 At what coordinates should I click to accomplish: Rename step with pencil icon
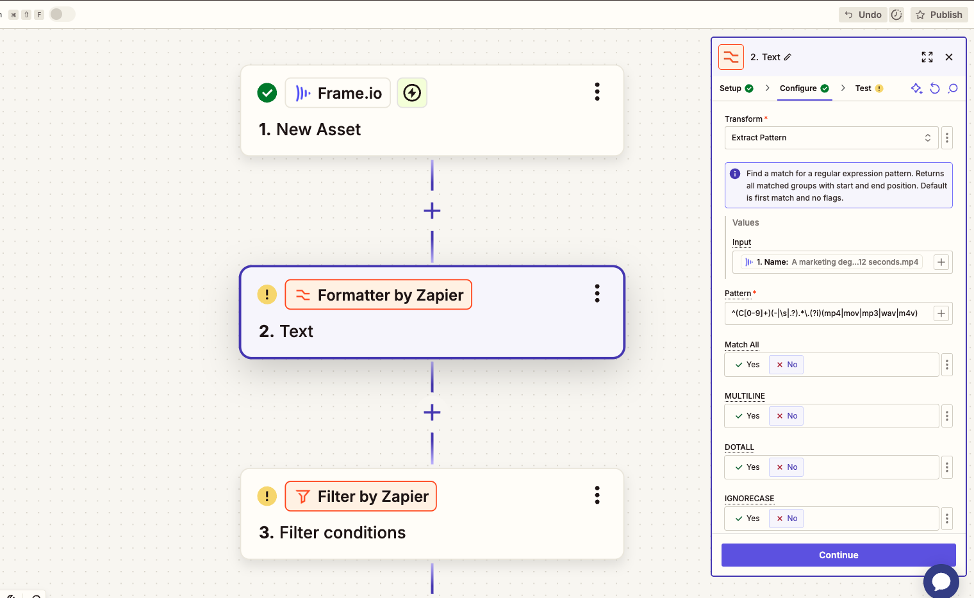click(788, 57)
